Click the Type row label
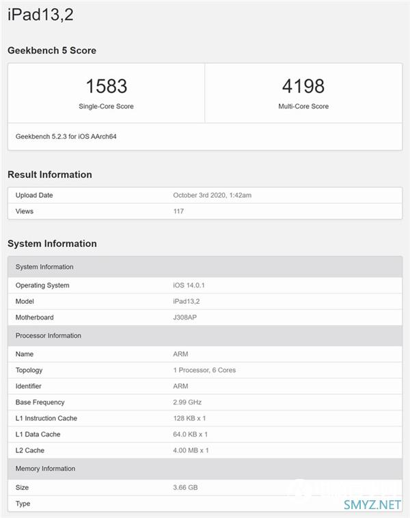410x518 pixels. click(x=23, y=504)
